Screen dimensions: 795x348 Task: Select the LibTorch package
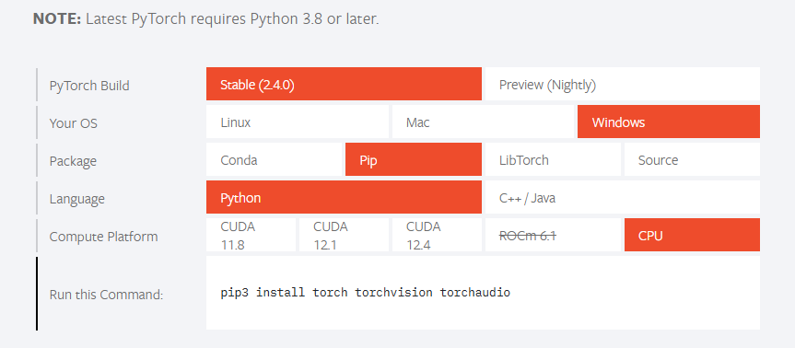[x=553, y=159]
